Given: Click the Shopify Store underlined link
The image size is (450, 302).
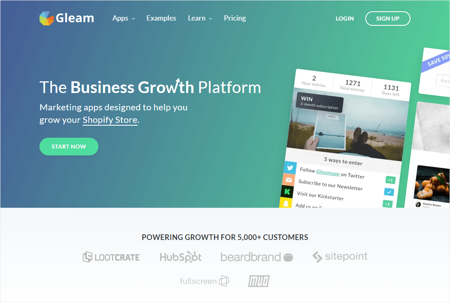Looking at the screenshot, I should (110, 120).
